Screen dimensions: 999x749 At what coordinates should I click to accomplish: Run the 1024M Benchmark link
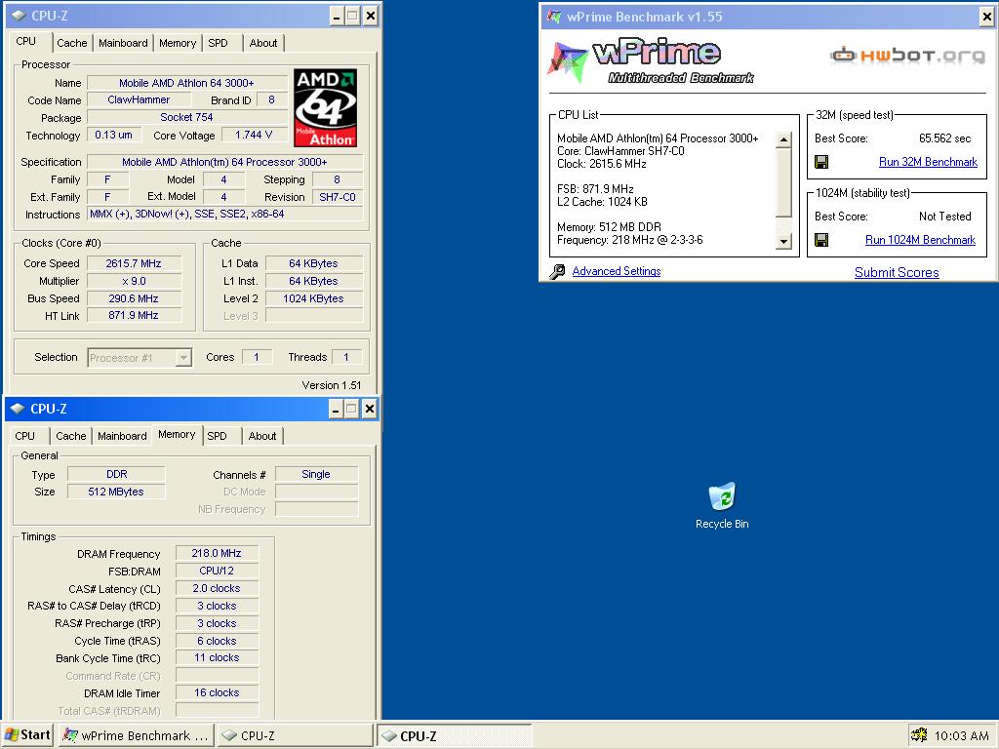[920, 240]
